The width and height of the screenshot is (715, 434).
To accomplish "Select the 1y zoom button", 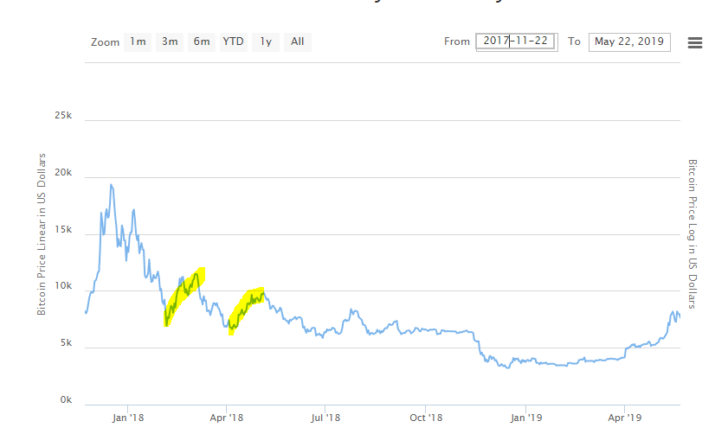I will [x=266, y=41].
